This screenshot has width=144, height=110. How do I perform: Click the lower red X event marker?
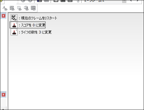(x=4, y=95)
